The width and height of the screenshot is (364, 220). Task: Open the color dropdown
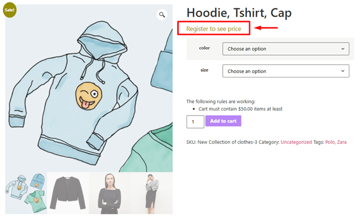(286, 49)
